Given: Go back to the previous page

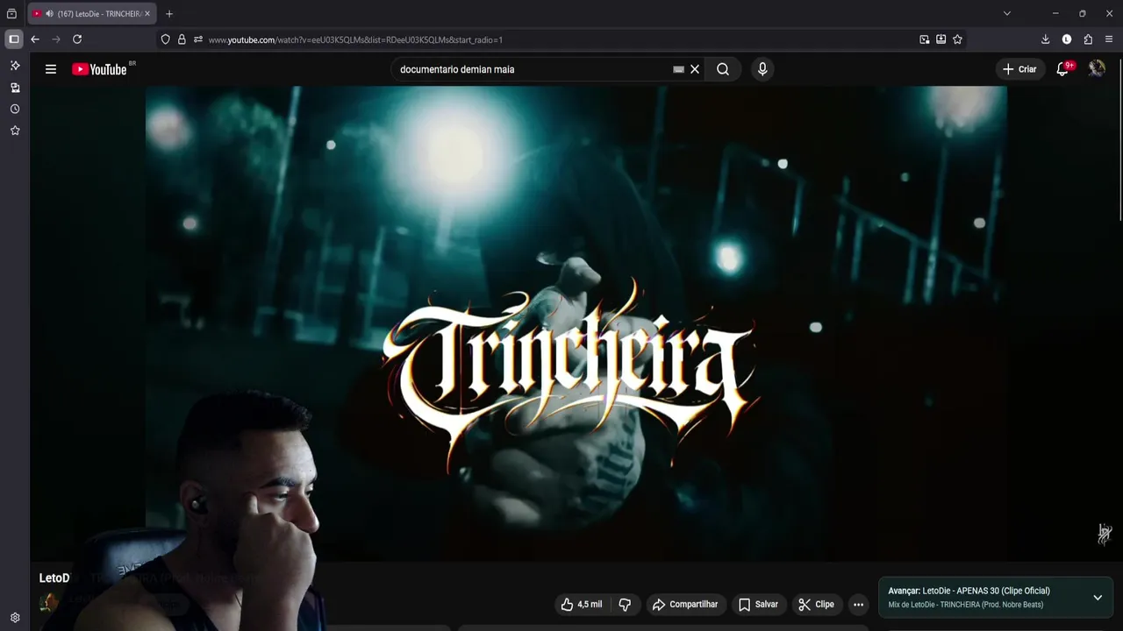Looking at the screenshot, I should tap(35, 39).
